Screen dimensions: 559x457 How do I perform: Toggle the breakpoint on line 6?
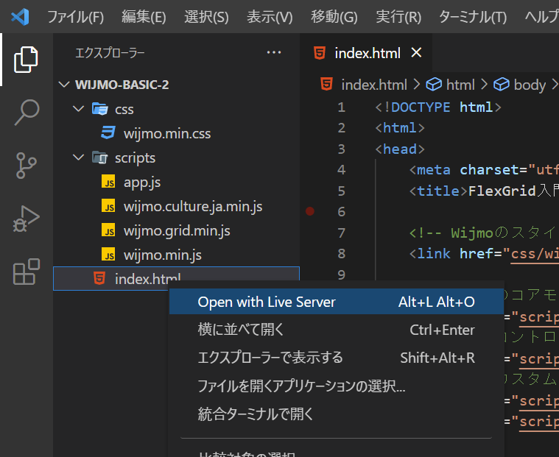pos(310,211)
